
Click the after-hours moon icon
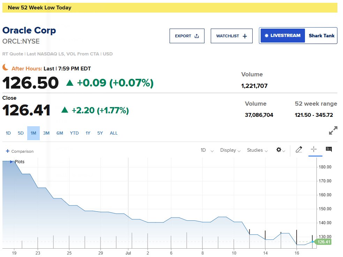[x=6, y=67]
